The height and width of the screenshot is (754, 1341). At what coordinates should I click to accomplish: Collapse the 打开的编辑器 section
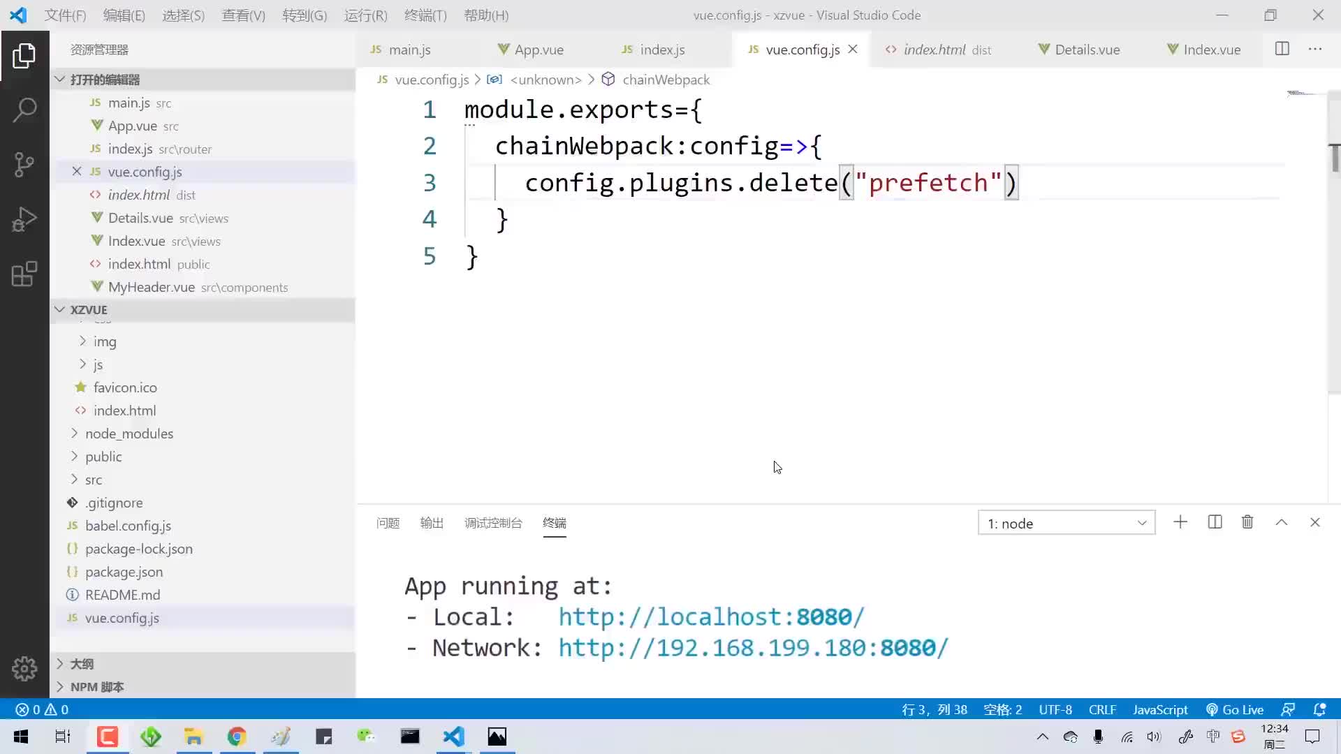click(x=203, y=80)
